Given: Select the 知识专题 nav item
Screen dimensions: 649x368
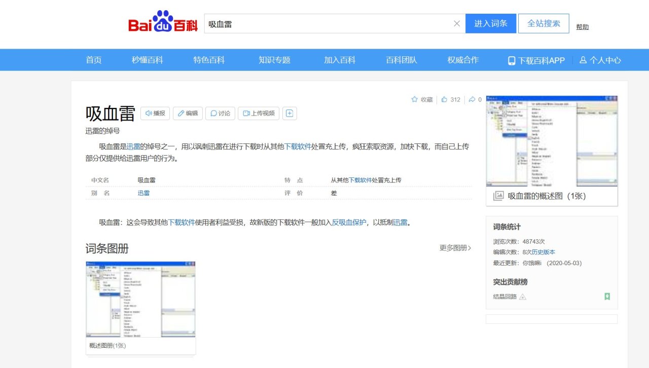Looking at the screenshot, I should [x=274, y=60].
